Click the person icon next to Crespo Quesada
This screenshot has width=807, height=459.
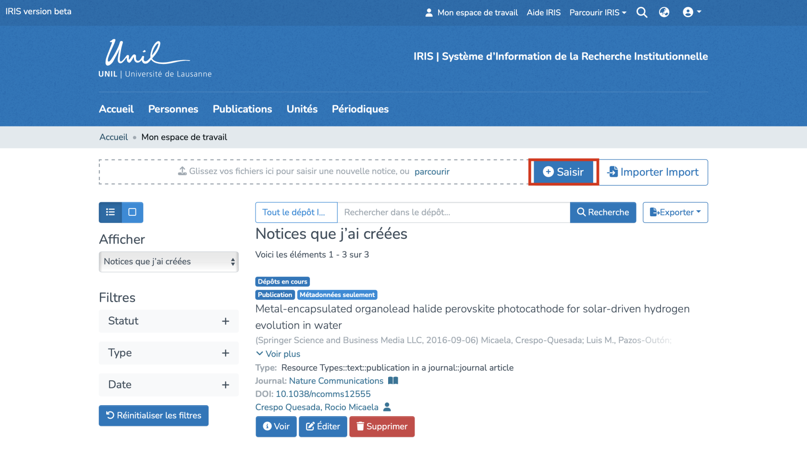click(x=387, y=407)
